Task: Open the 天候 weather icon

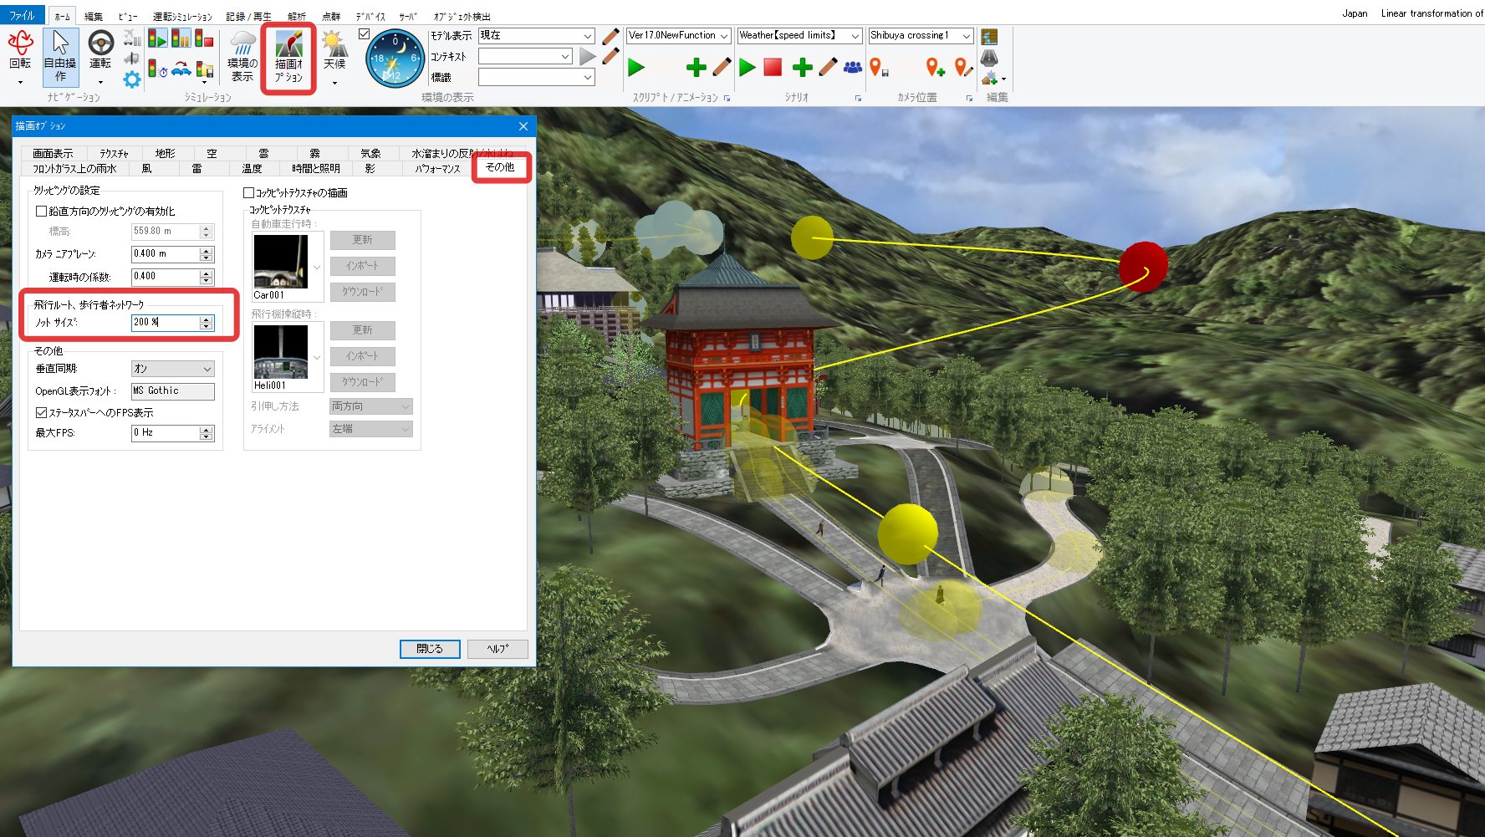Action: click(334, 55)
